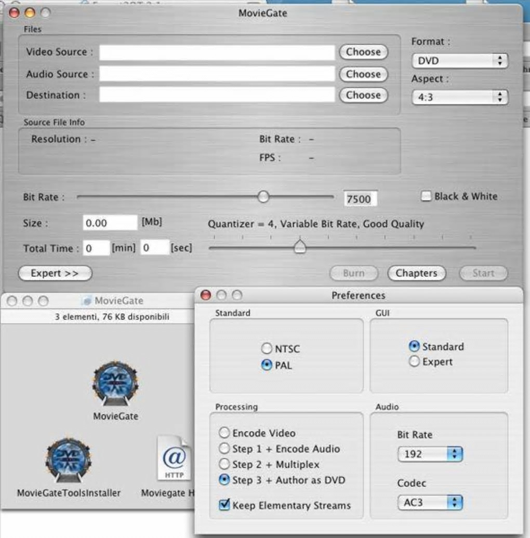Image resolution: width=530 pixels, height=538 pixels.
Task: Click the Size field showing 0.00
Action: tap(110, 223)
